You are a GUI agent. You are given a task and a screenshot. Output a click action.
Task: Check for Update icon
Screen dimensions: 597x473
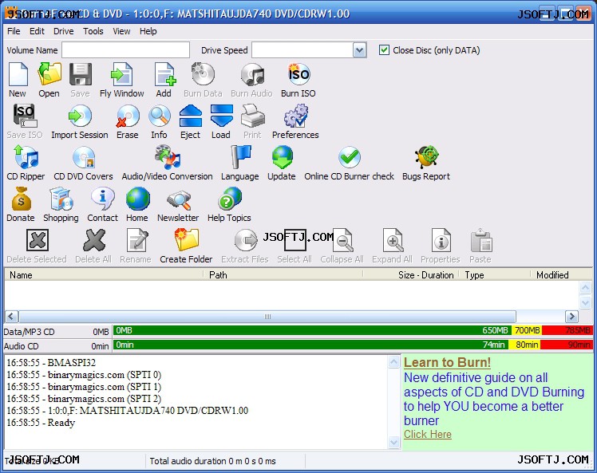click(282, 157)
